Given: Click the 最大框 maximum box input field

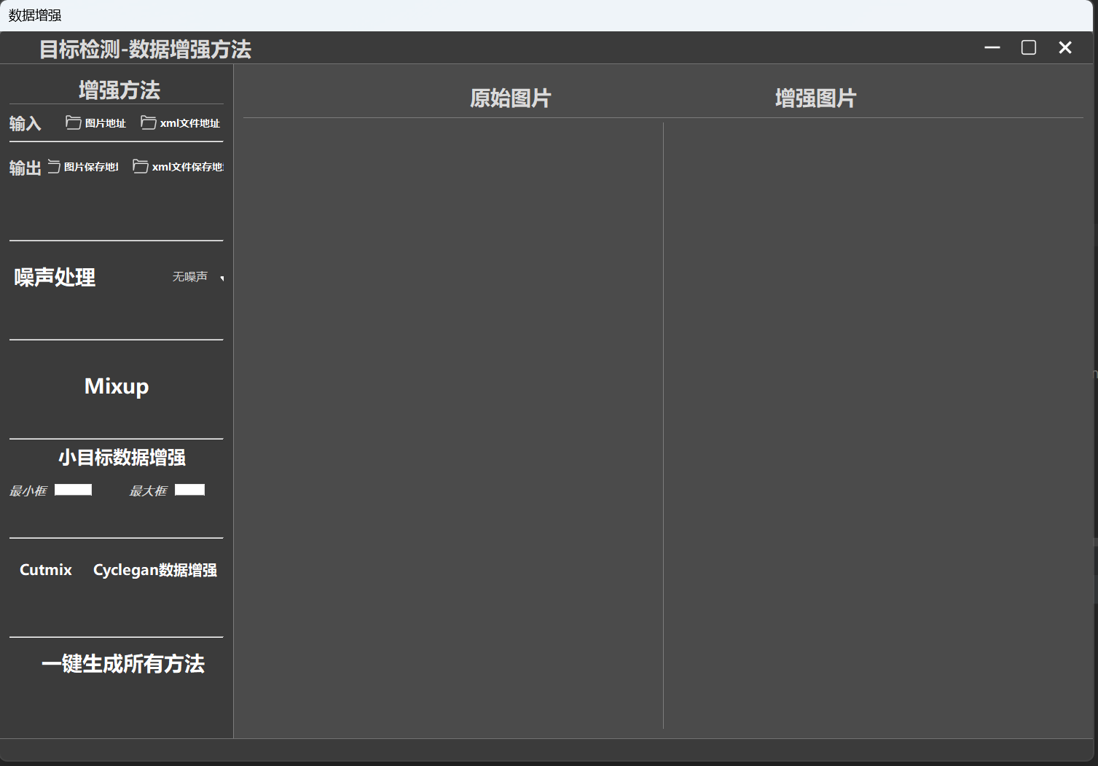Looking at the screenshot, I should (x=189, y=489).
